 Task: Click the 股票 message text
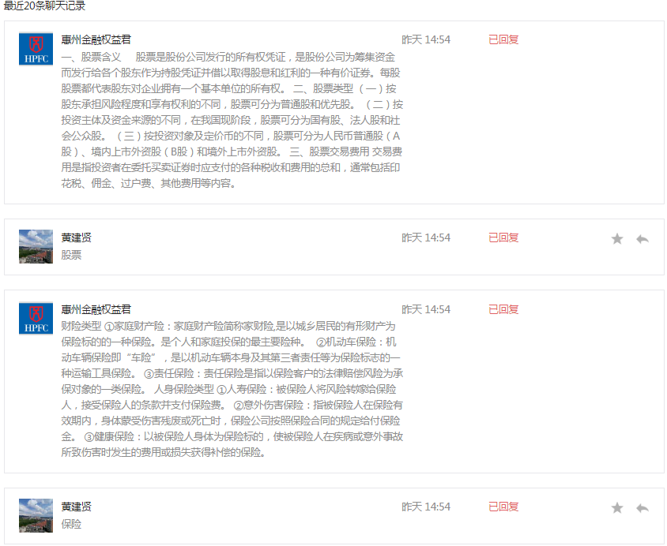(71, 255)
